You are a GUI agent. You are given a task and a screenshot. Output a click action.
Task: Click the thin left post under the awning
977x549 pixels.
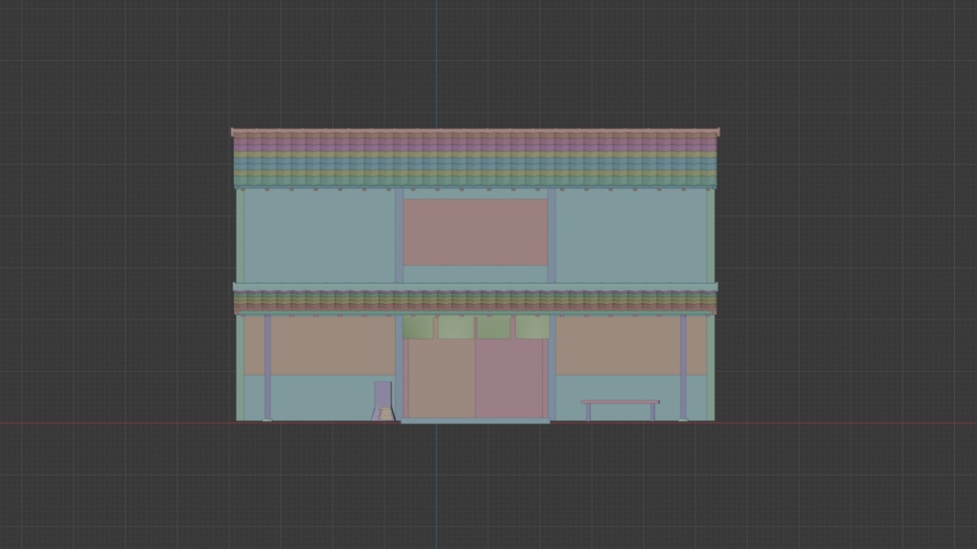pos(267,367)
